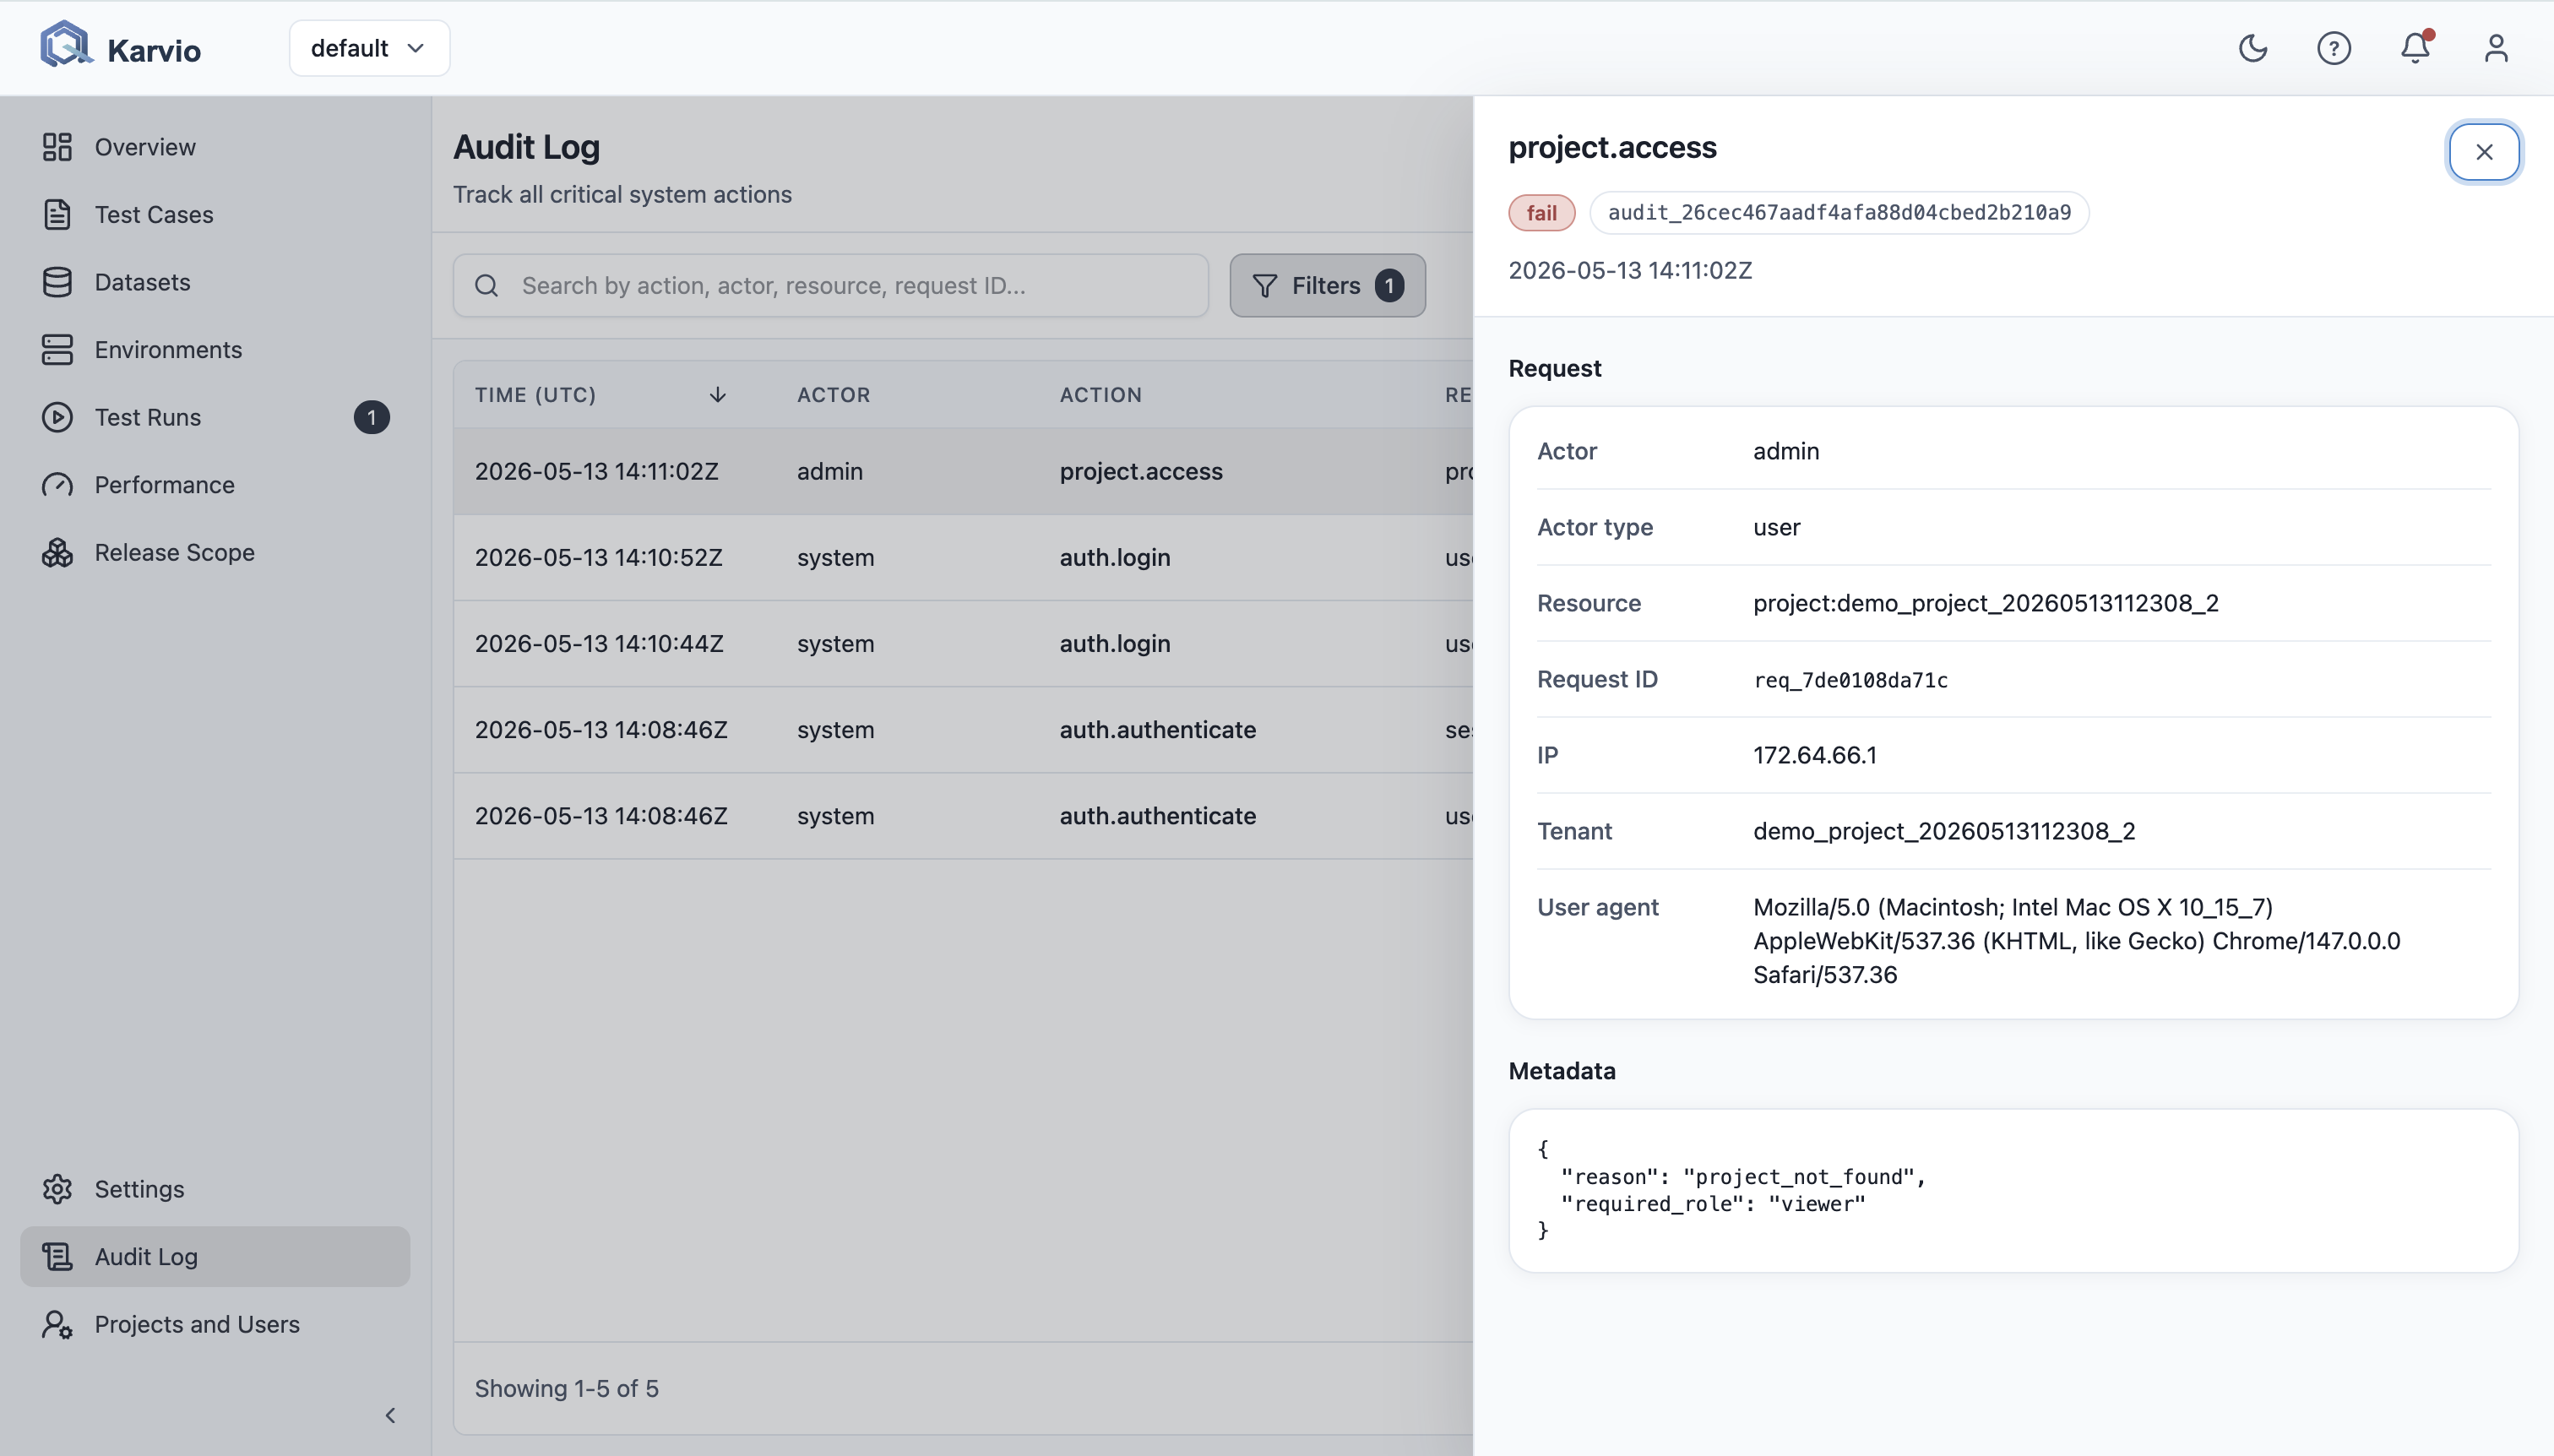Sort by the Actor column header
The image size is (2554, 1456).
tap(833, 394)
